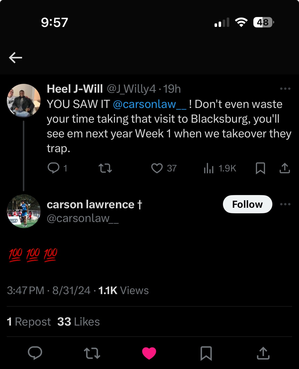Open reply on Heel J-Will's tweet

(x=54, y=168)
